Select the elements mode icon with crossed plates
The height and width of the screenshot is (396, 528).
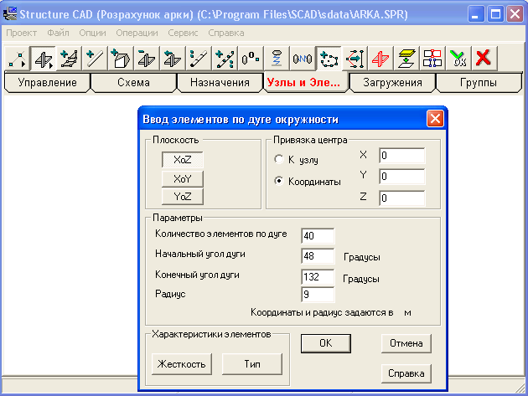(43, 59)
